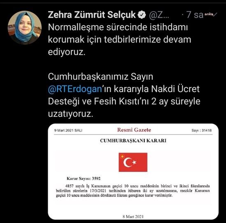Click the 'Normalleşme sürecinde istihdamı' tweet paragraph
The height and width of the screenshot is (223, 226).
click(120, 39)
